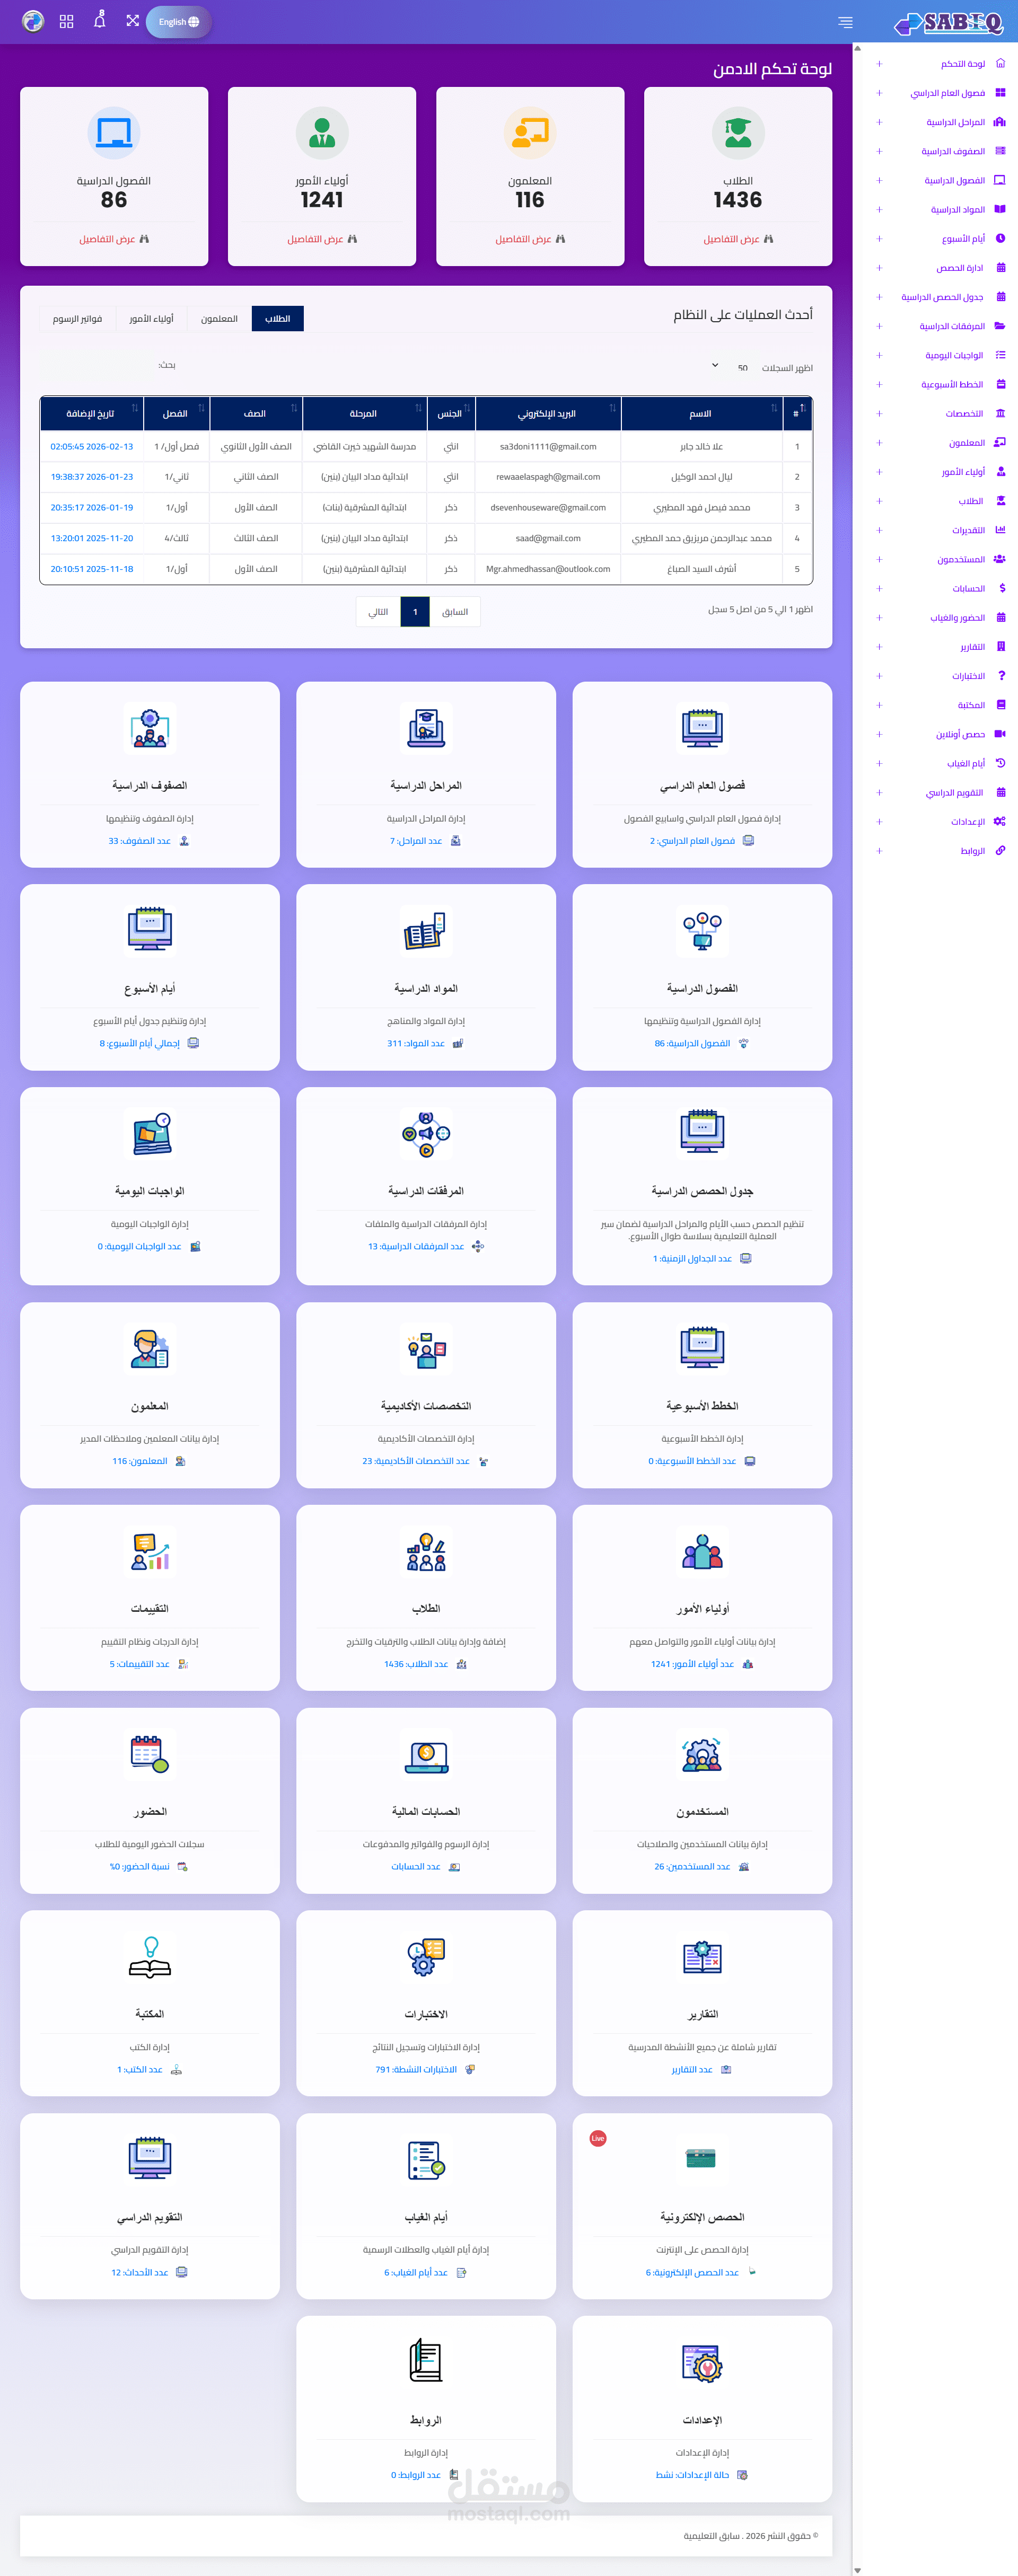The width and height of the screenshot is (1018, 2576).
Task: Click the hamburger menu icon in header
Action: [845, 22]
